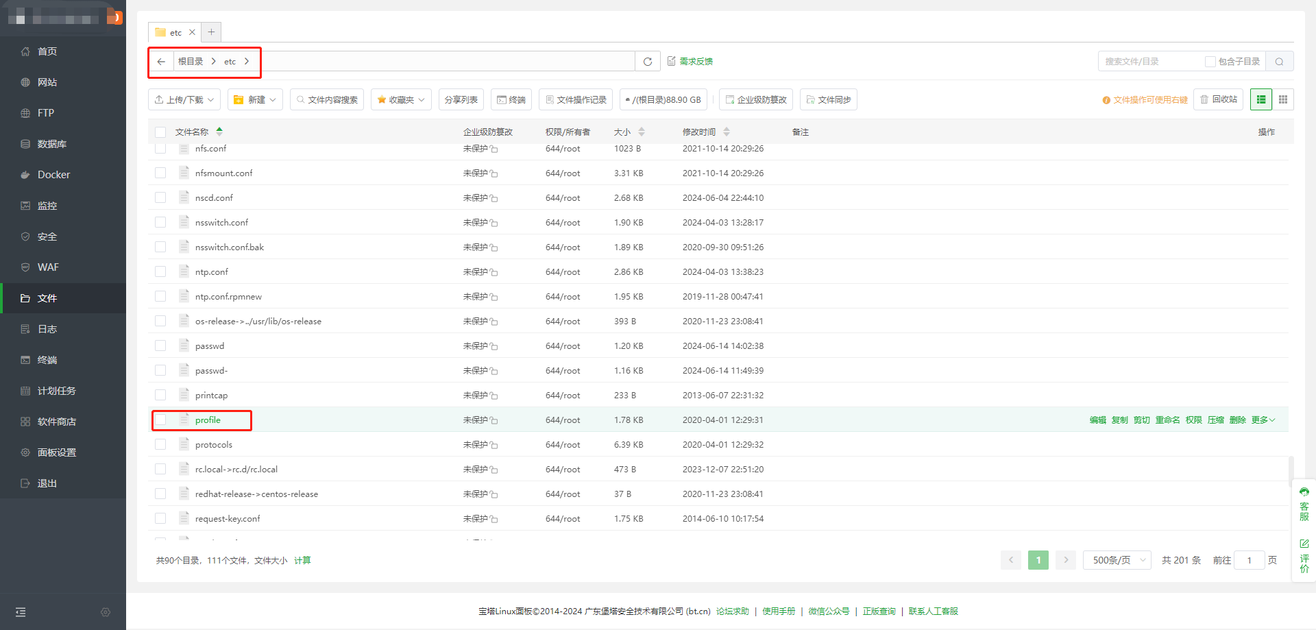Click the calculate (计算) size link
This screenshot has height=630, width=1316.
302,560
